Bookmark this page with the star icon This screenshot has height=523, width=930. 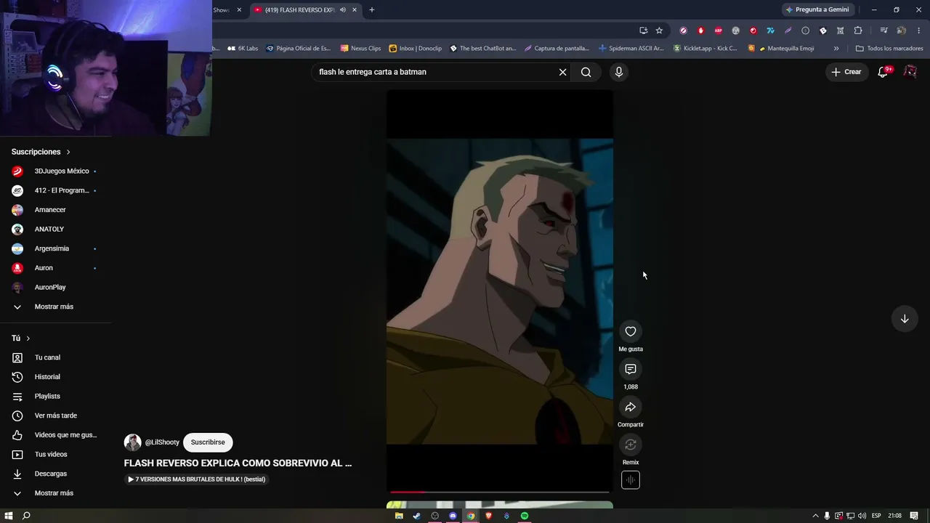click(659, 31)
